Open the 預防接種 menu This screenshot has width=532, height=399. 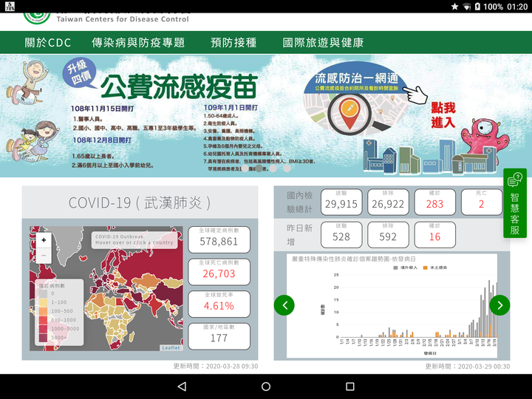[x=233, y=42]
